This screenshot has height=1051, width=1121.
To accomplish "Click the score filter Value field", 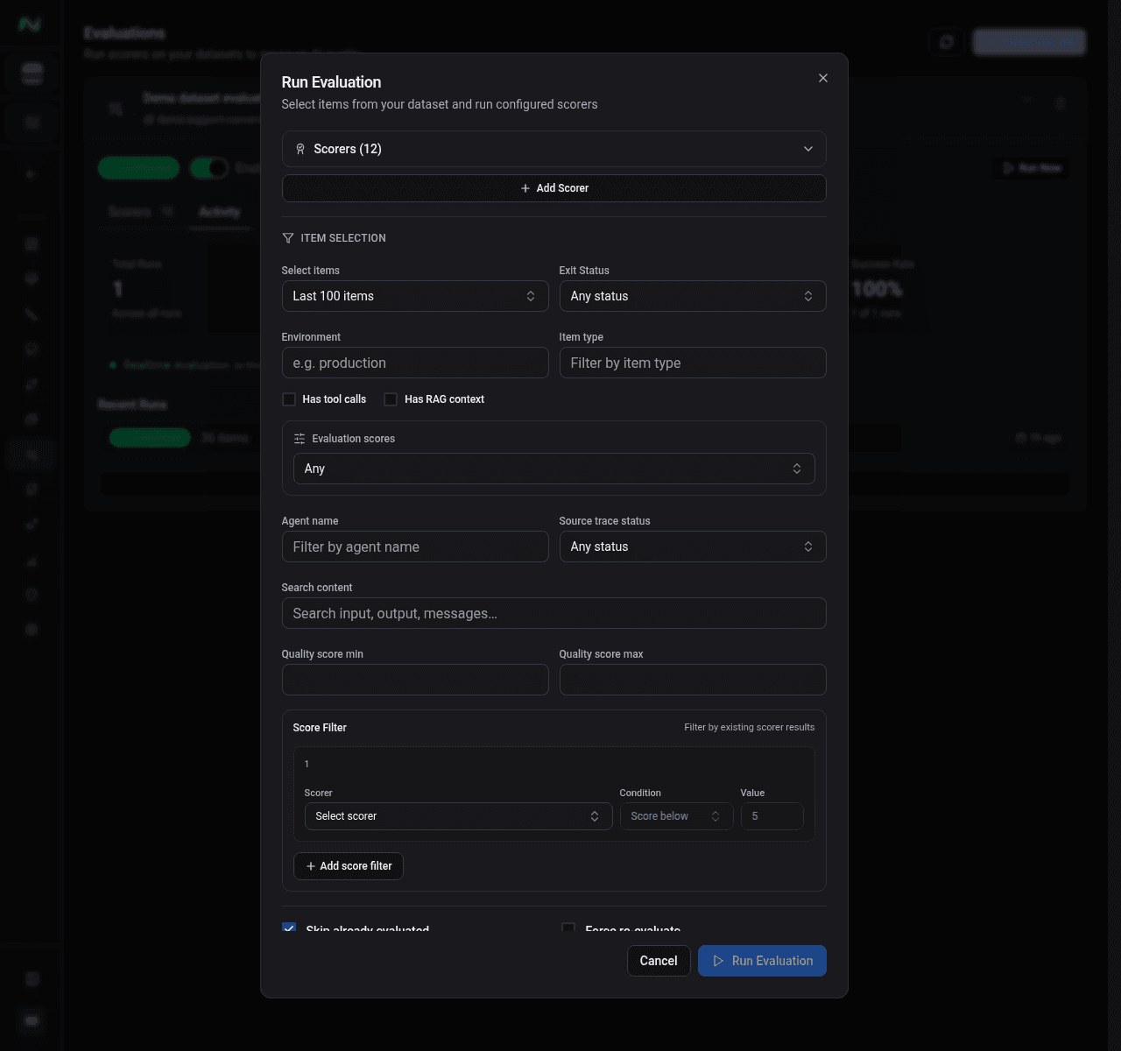I will 772,816.
